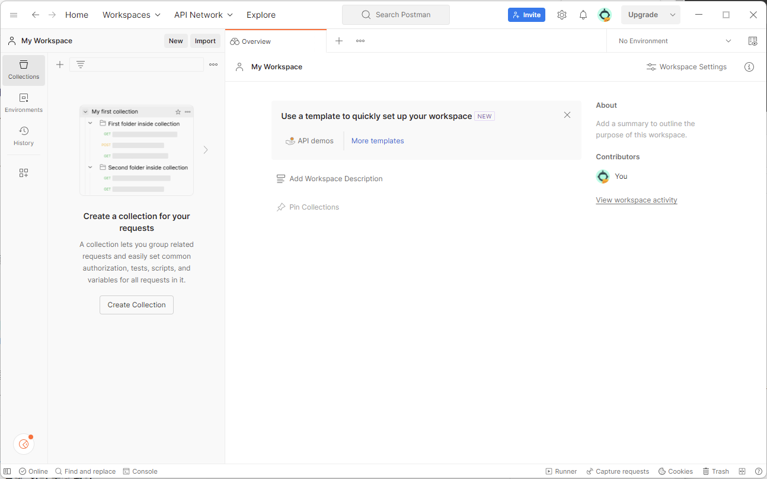
Task: Expand the Workspaces dropdown
Action: (132, 15)
